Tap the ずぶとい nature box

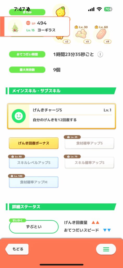34,227
